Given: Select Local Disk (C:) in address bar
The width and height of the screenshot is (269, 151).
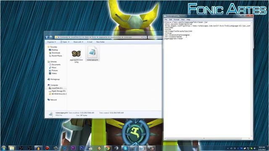Looking at the screenshot, I should [x=76, y=37].
